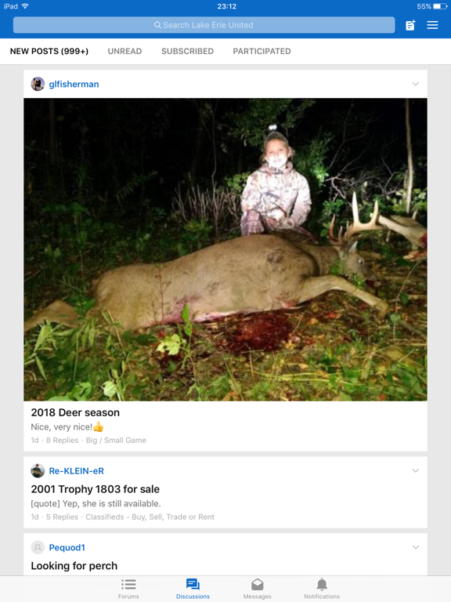451x602 pixels.
Task: Open glfisherman's profile link
Action: [x=74, y=84]
